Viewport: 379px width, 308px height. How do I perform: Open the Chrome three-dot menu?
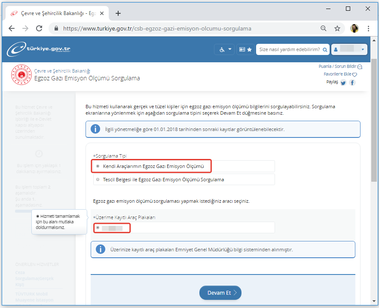coord(368,28)
